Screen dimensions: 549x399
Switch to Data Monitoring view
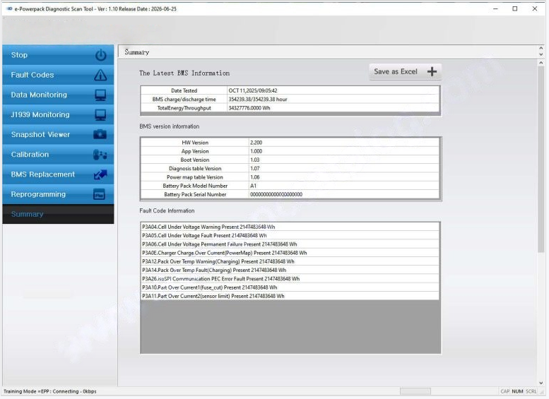tap(39, 95)
